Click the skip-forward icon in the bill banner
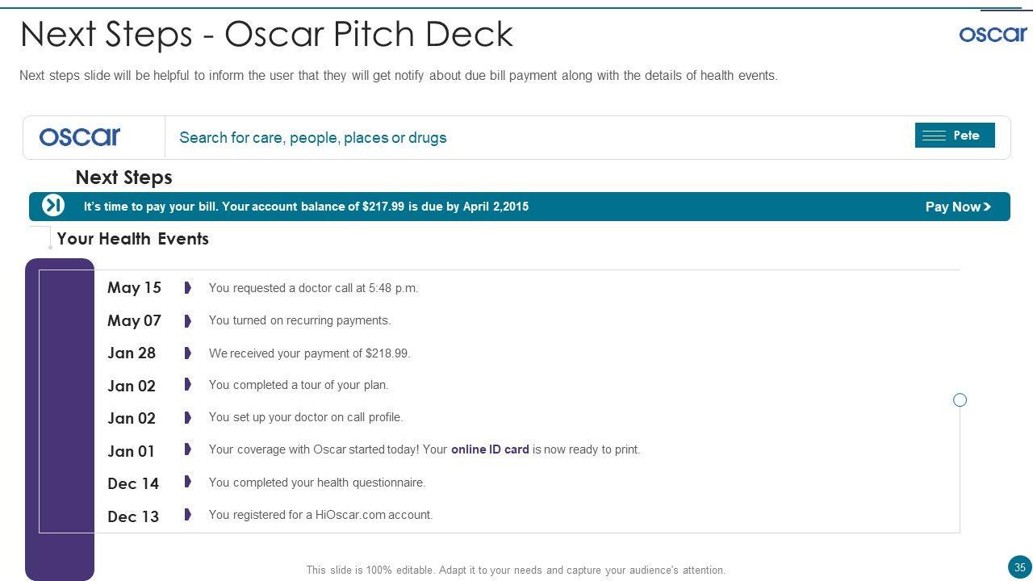1033x581 pixels. pyautogui.click(x=53, y=206)
